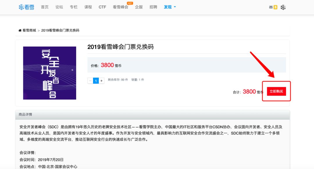Expand the 发现 dropdown arrow

(x=175, y=7)
